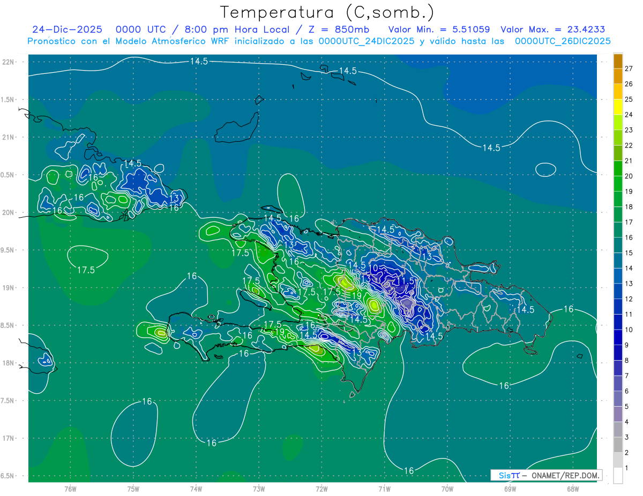The width and height of the screenshot is (643, 496).
Task: Click the purple legend band between 5 and 6
Action: 618,399
